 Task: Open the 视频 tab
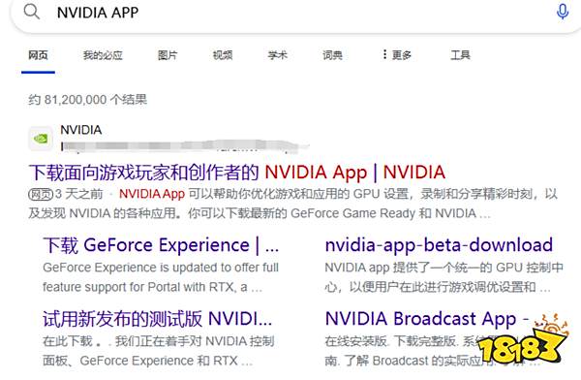pyautogui.click(x=223, y=55)
